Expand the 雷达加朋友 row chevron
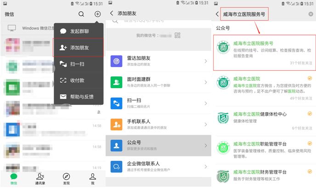 click(x=206, y=61)
